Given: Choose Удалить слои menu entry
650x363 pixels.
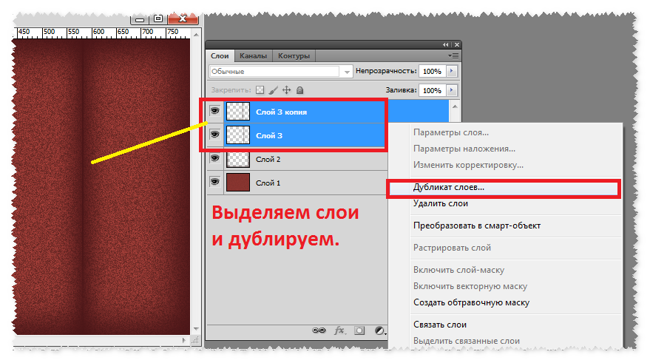Looking at the screenshot, I should 440,203.
